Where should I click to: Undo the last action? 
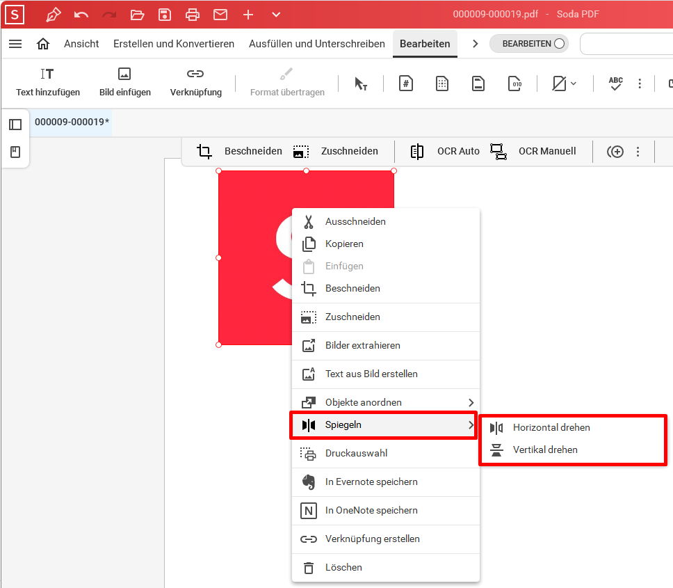[x=81, y=15]
